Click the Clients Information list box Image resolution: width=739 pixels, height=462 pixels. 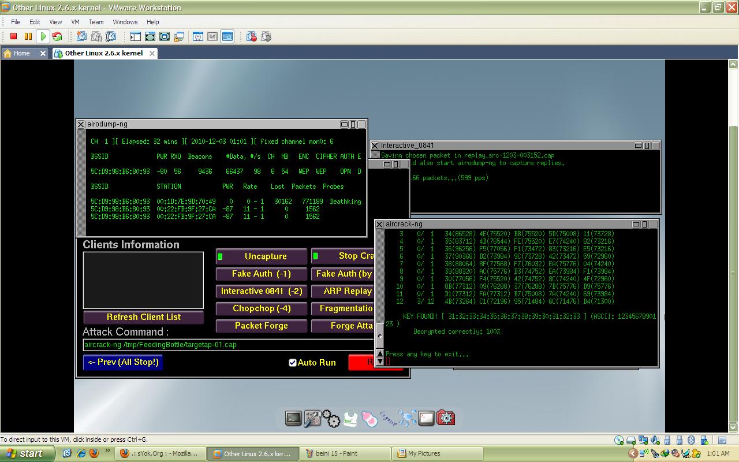click(x=143, y=280)
